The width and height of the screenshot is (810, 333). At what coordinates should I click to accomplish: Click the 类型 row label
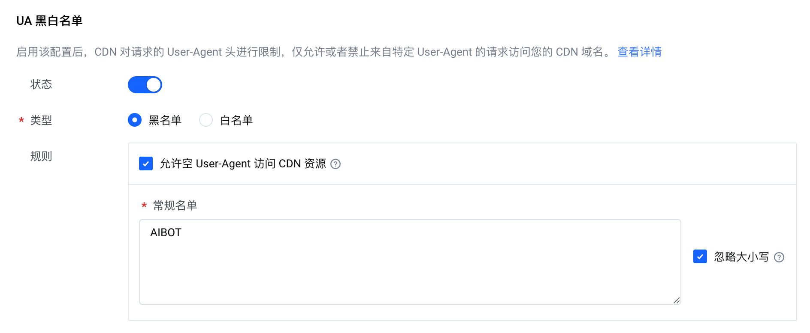(x=41, y=120)
